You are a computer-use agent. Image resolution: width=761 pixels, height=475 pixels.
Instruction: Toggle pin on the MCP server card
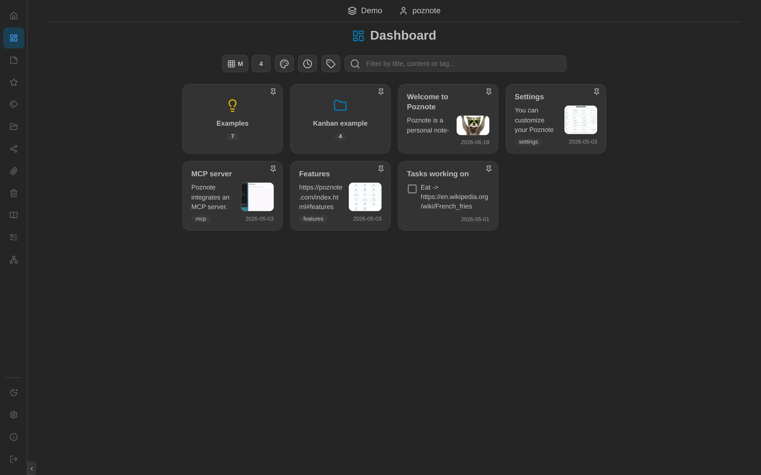click(x=273, y=169)
